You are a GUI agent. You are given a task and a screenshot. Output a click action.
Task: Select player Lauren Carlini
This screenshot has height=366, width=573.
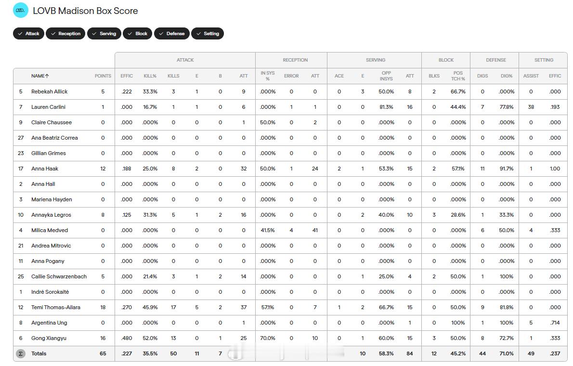pos(48,107)
